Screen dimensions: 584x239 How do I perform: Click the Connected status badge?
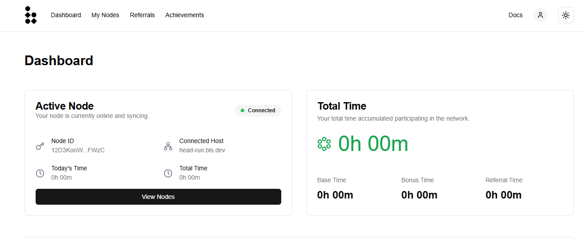[x=258, y=110]
